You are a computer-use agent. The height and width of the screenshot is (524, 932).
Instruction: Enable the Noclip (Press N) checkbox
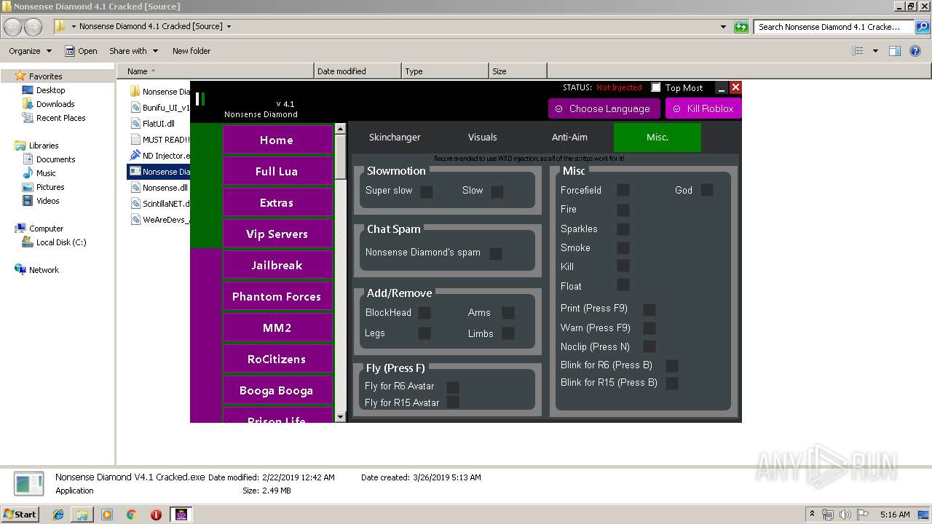[x=649, y=346]
